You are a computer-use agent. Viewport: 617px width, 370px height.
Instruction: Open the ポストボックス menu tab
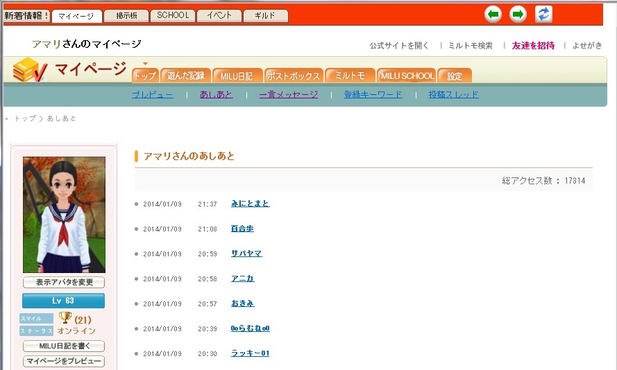293,76
